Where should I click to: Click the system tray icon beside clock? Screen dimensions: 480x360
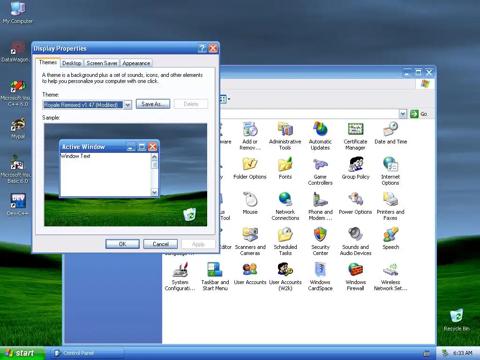coord(445,353)
